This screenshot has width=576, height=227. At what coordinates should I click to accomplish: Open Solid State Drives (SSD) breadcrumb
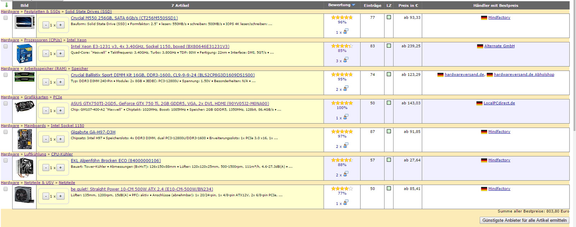(89, 11)
